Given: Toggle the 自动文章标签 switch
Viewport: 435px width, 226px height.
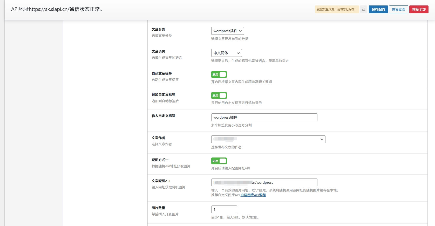Looking at the screenshot, I should tap(219, 74).
